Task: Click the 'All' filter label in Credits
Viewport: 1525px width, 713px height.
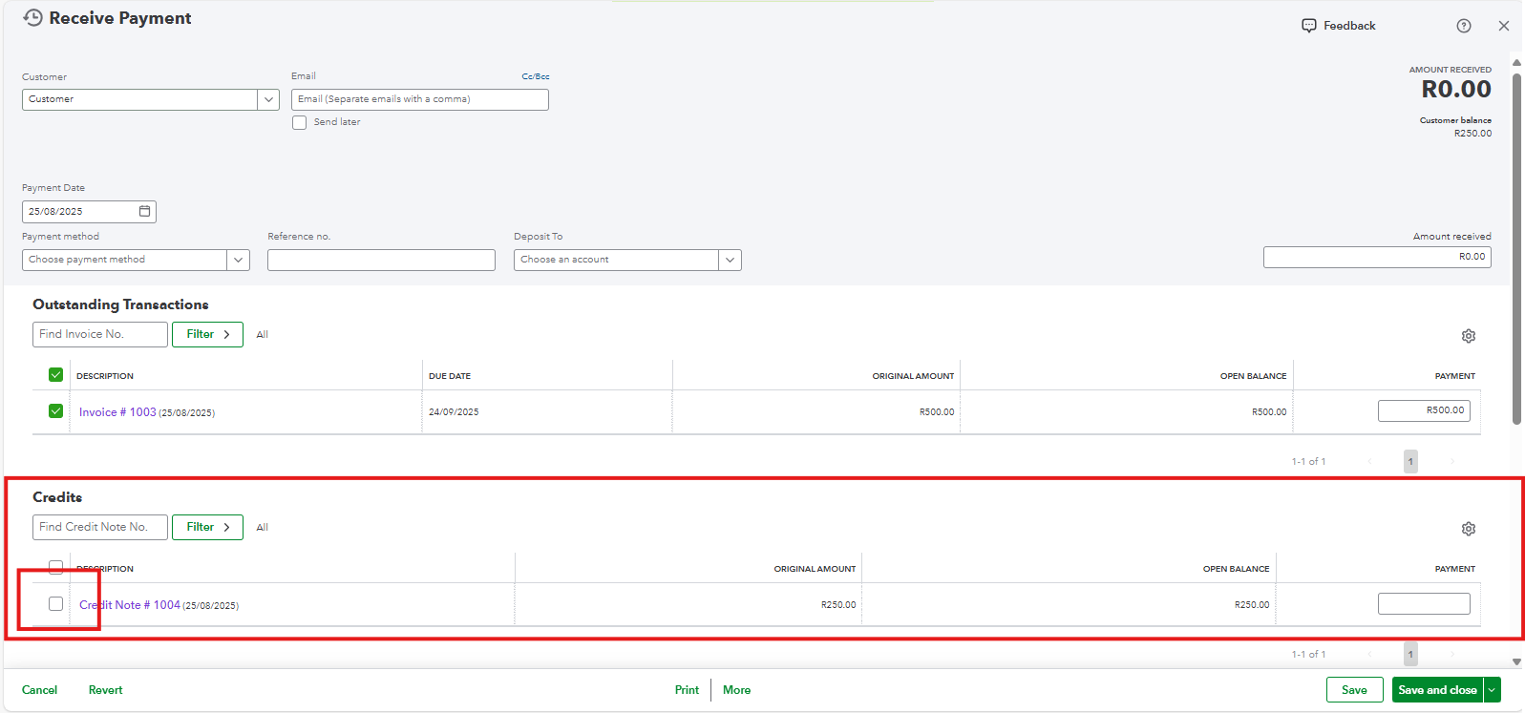Action: pyautogui.click(x=263, y=528)
